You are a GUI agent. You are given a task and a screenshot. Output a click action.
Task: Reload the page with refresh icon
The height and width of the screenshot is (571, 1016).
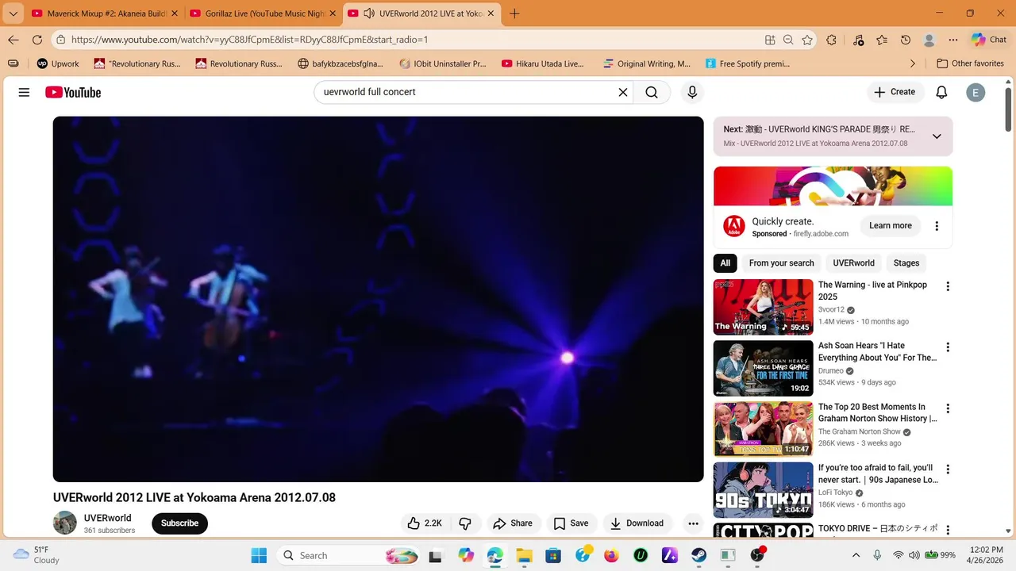37,40
